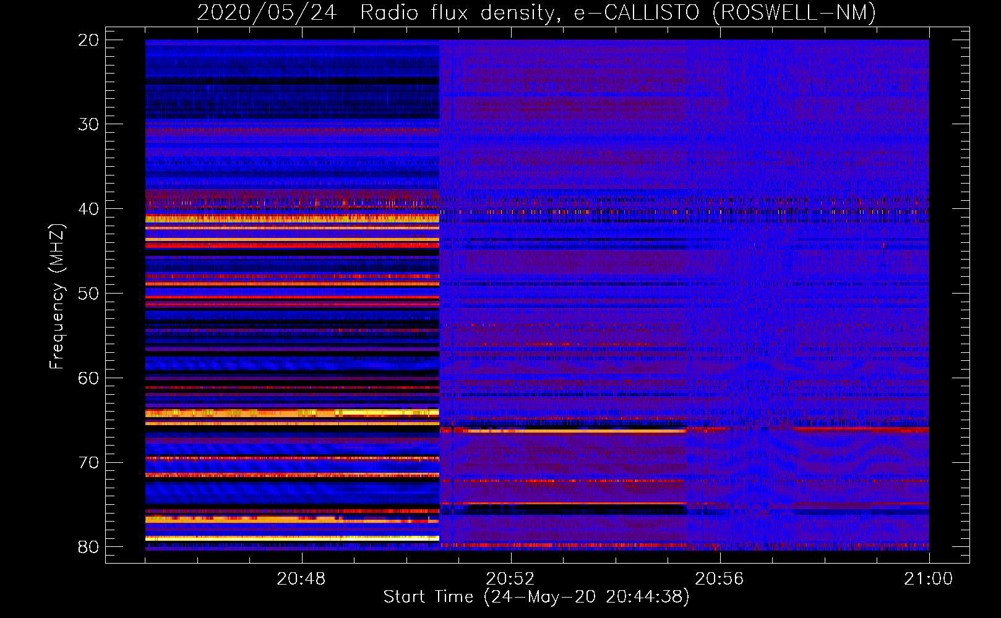1001x618 pixels.
Task: Click the Start Time axis caption
Action: tap(536, 596)
